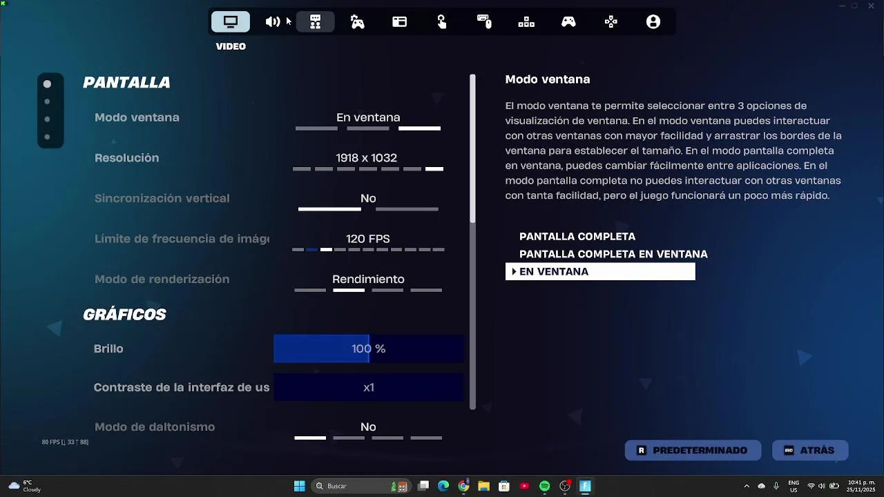
Task: Switch to the Audio speaker tab
Action: [273, 22]
